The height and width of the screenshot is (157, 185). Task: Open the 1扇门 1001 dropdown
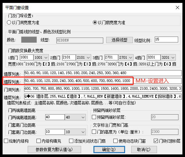[41, 57]
